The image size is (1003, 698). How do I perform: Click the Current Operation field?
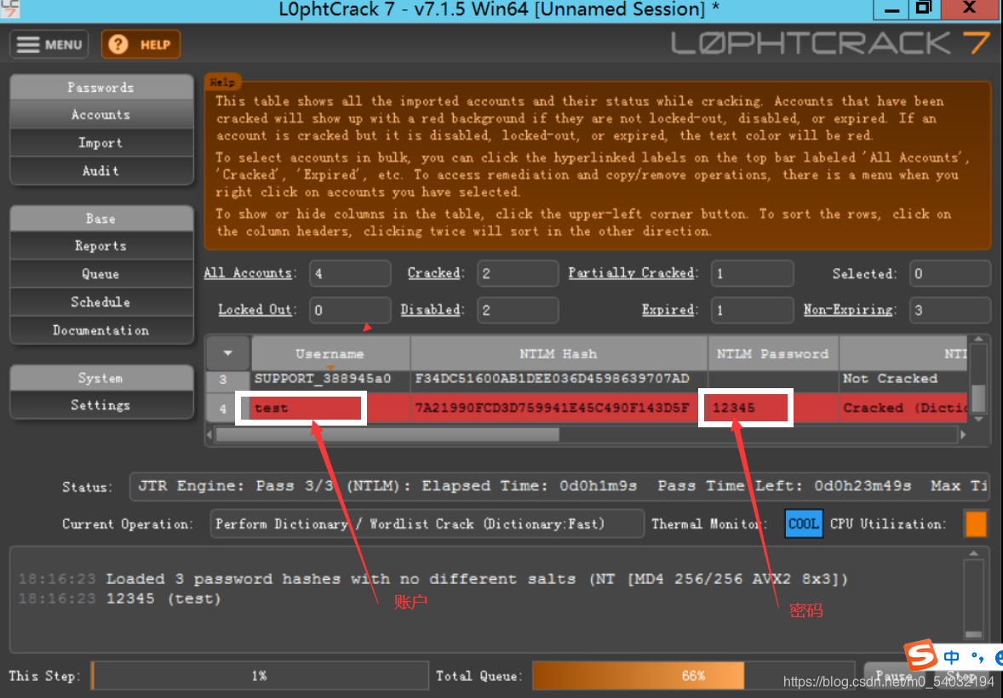(427, 524)
